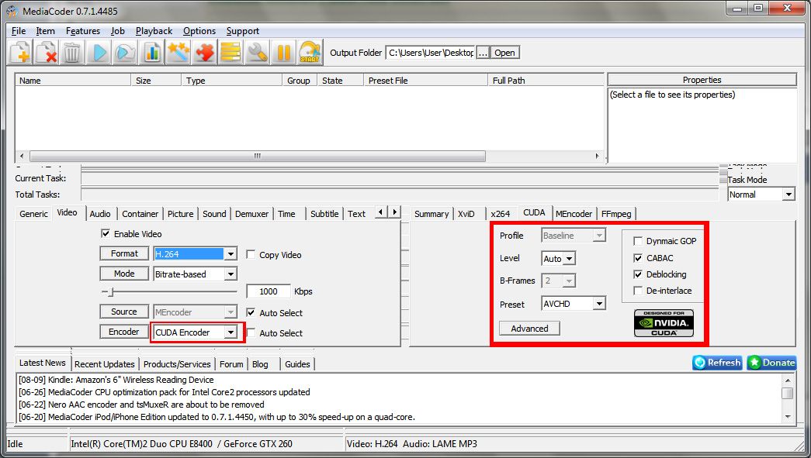Click the Refresh button
Viewport: 811px width, 458px height.
coord(717,363)
